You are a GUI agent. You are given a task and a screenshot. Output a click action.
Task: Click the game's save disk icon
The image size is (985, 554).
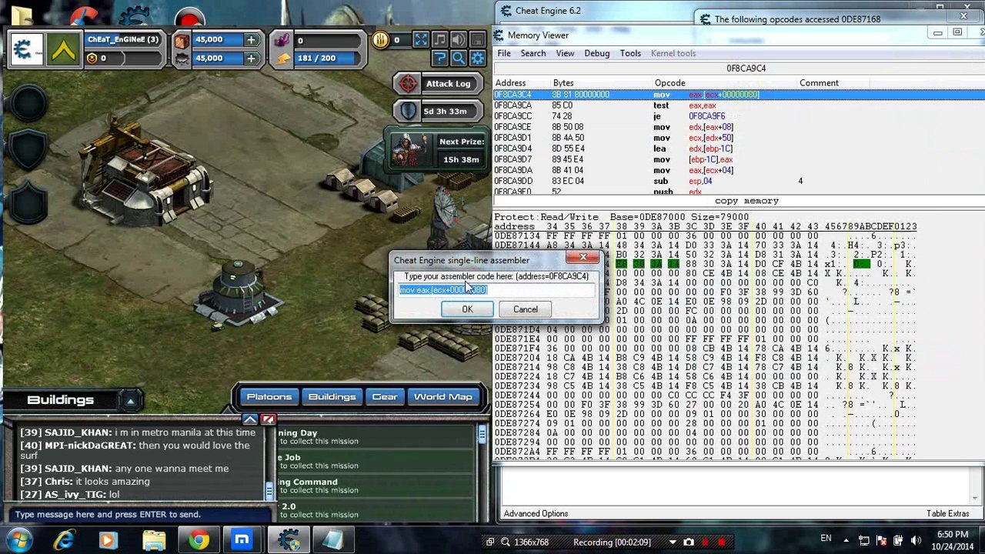point(477,40)
